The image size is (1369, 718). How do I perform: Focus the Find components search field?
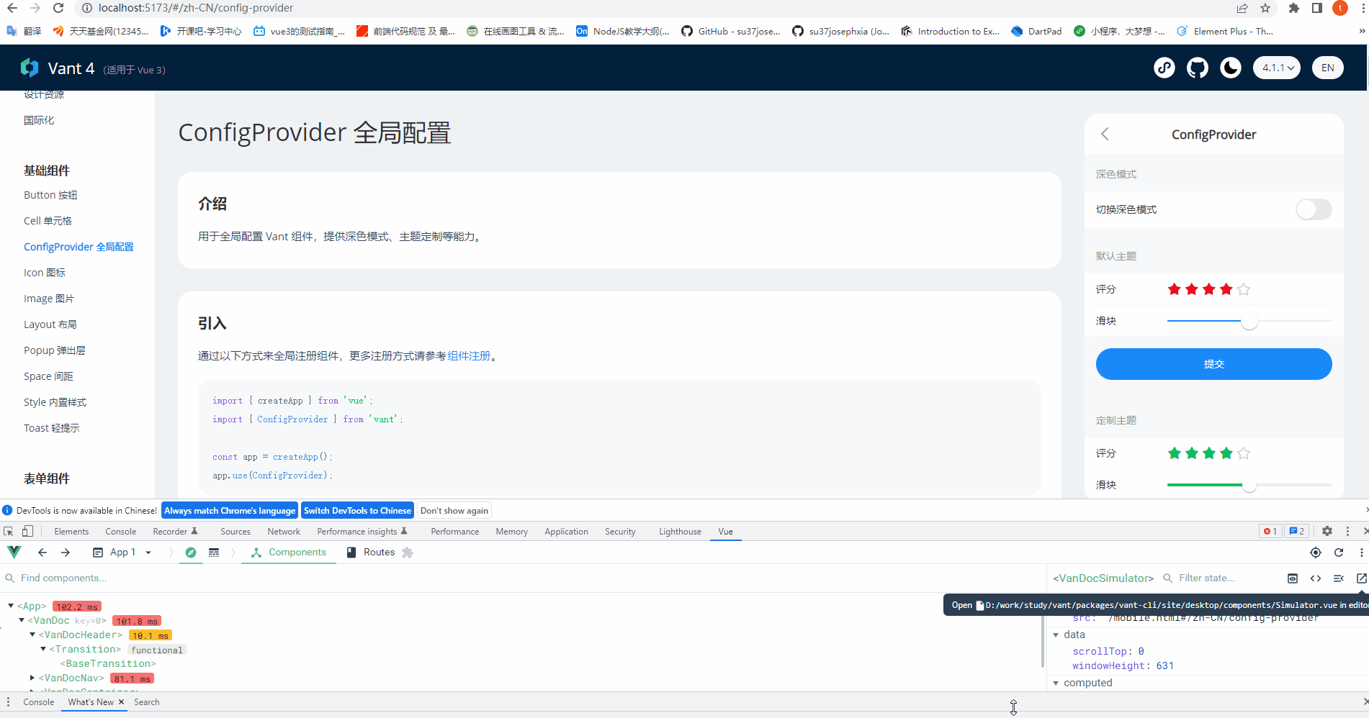[522, 578]
